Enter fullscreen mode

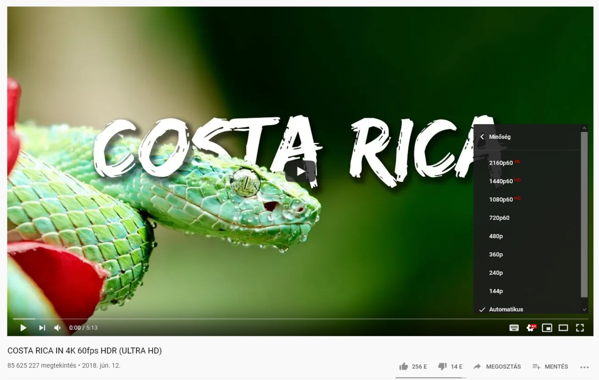pos(580,328)
